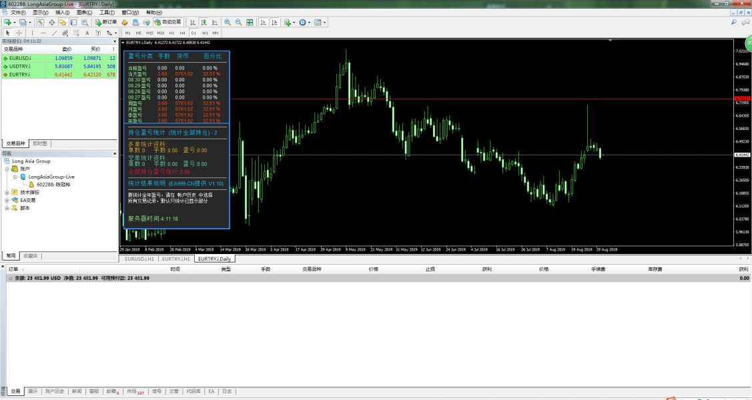752x400 pixels.
Task: Open the new chart dropdown arrow
Action: tap(14, 22)
